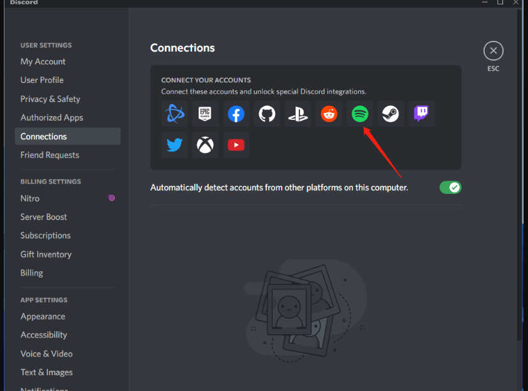Go to Privacy & Safety

point(68,99)
